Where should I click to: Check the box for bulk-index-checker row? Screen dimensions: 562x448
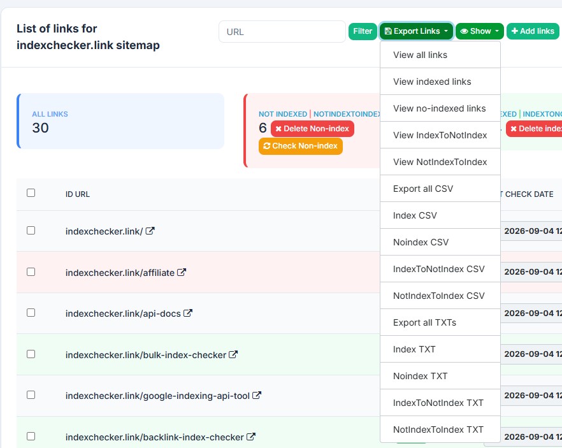pyautogui.click(x=31, y=354)
